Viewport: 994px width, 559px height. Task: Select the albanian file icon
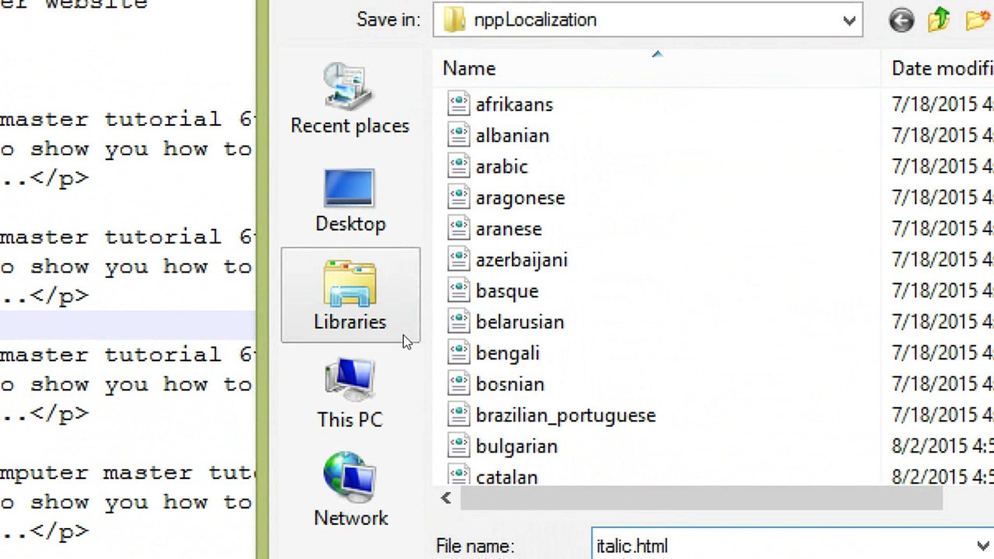(459, 135)
